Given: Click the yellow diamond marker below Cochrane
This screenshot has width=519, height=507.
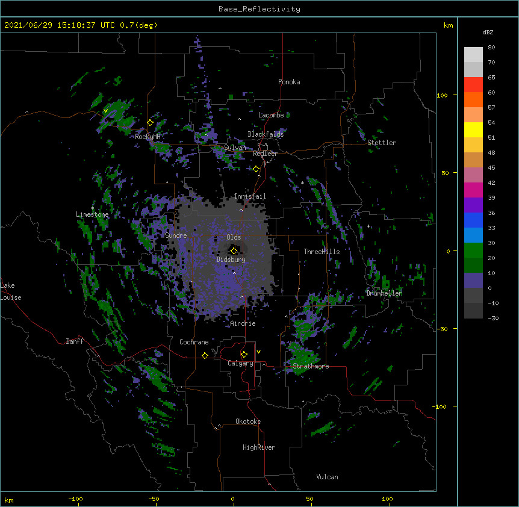Looking at the screenshot, I should pyautogui.click(x=205, y=355).
